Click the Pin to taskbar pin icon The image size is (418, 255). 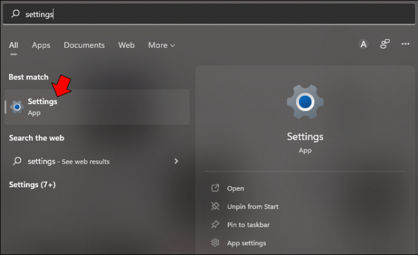coord(215,224)
